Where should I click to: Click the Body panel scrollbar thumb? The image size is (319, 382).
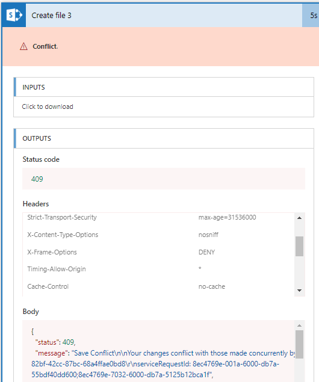coord(300,344)
